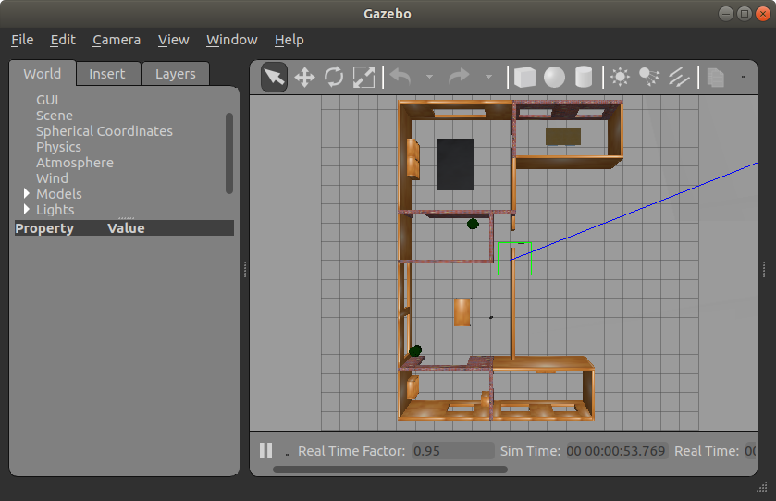Image resolution: width=776 pixels, height=501 pixels.
Task: Switch to the Insert tab
Action: pyautogui.click(x=107, y=74)
